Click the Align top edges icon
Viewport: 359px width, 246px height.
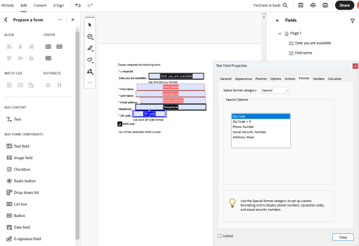coord(9,58)
